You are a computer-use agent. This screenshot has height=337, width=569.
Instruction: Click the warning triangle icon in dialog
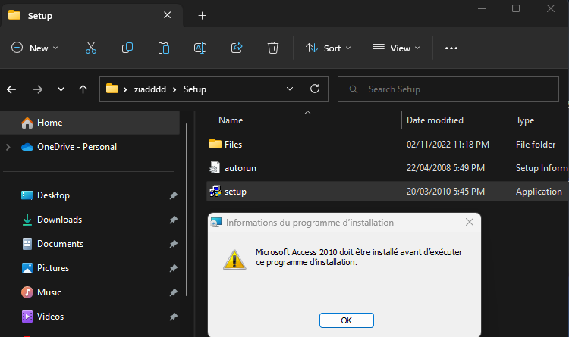click(x=234, y=260)
